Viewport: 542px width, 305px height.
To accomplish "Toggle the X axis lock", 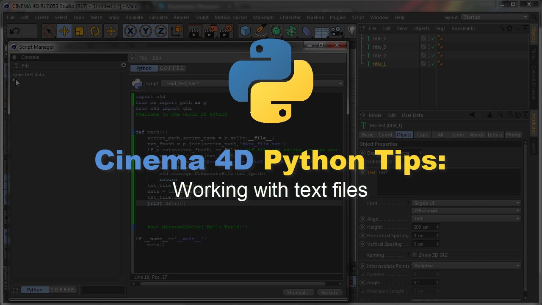I will point(130,31).
